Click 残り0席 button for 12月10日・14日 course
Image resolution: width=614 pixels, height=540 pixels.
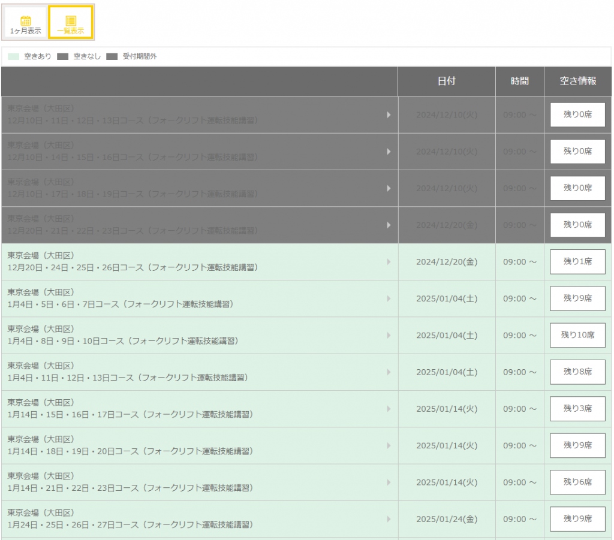(577, 152)
